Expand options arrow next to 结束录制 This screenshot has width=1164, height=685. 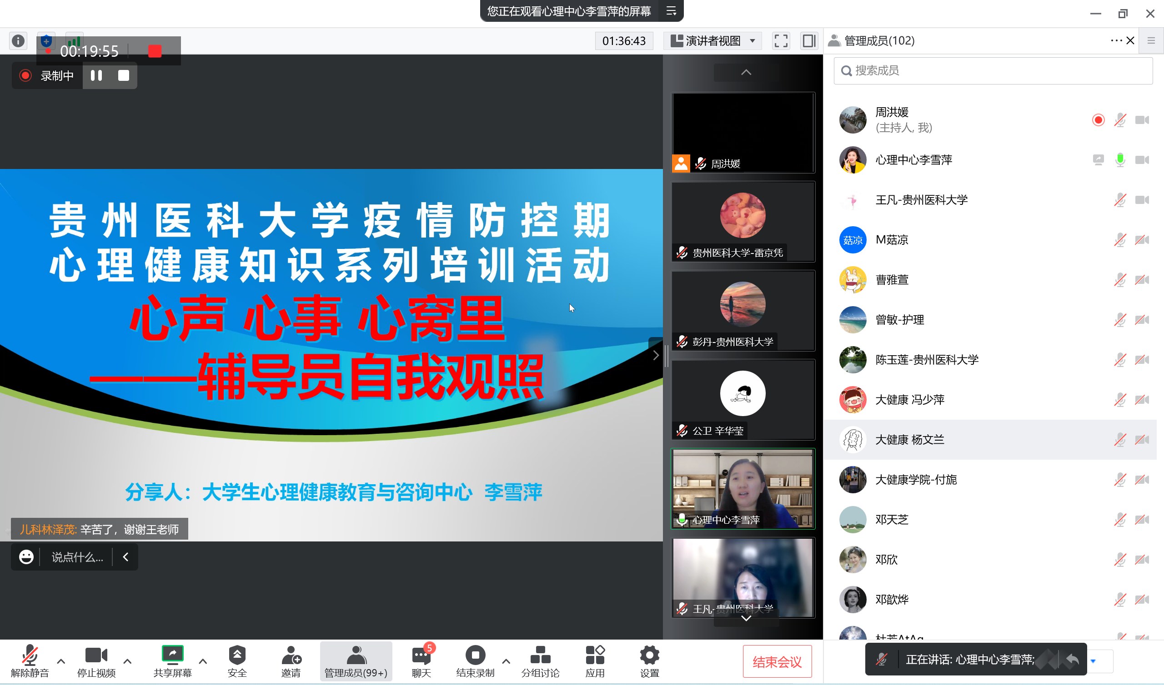506,661
